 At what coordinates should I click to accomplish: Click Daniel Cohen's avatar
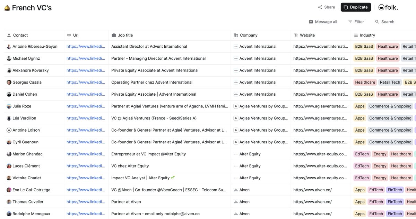[x=9, y=94]
